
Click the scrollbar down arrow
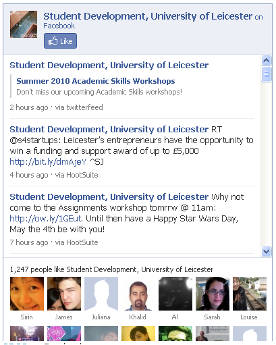click(267, 251)
